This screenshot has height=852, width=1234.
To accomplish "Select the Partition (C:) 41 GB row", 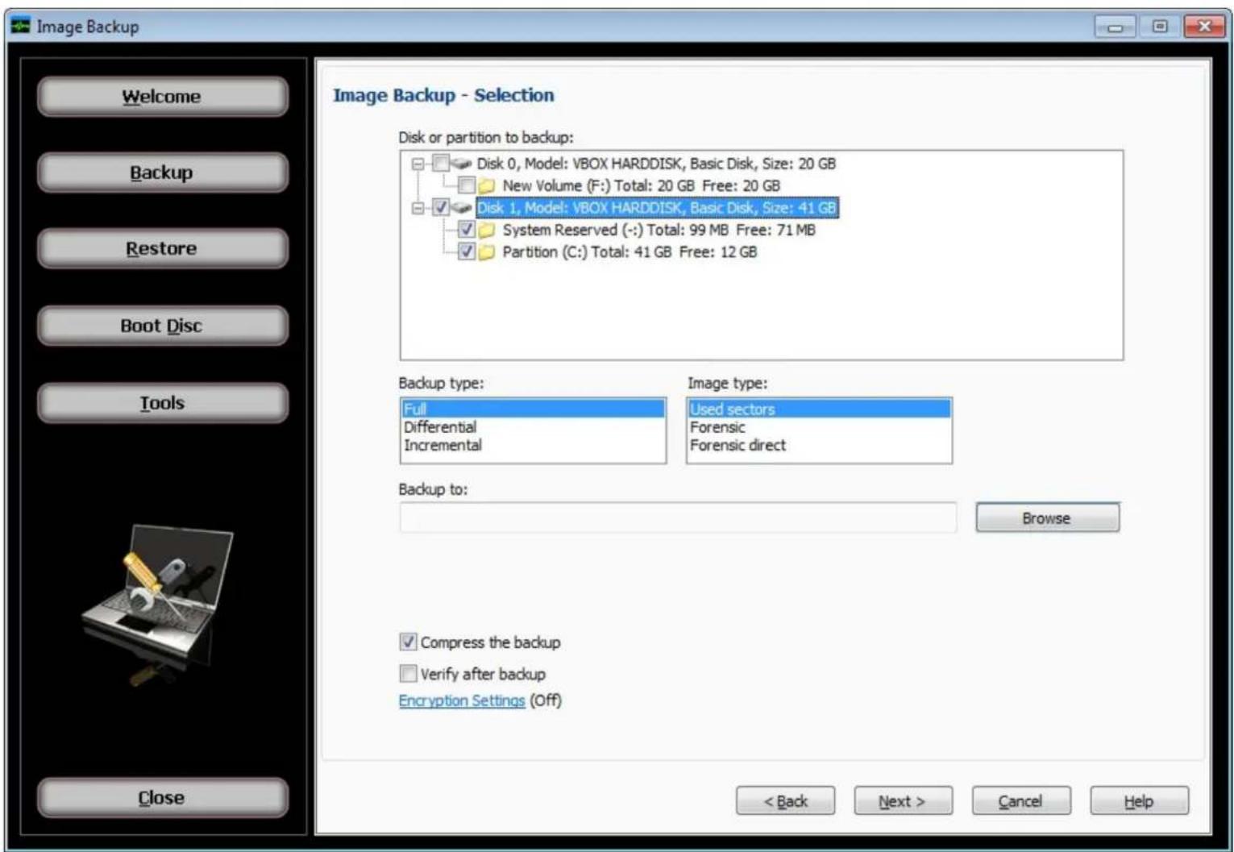I will point(629,251).
